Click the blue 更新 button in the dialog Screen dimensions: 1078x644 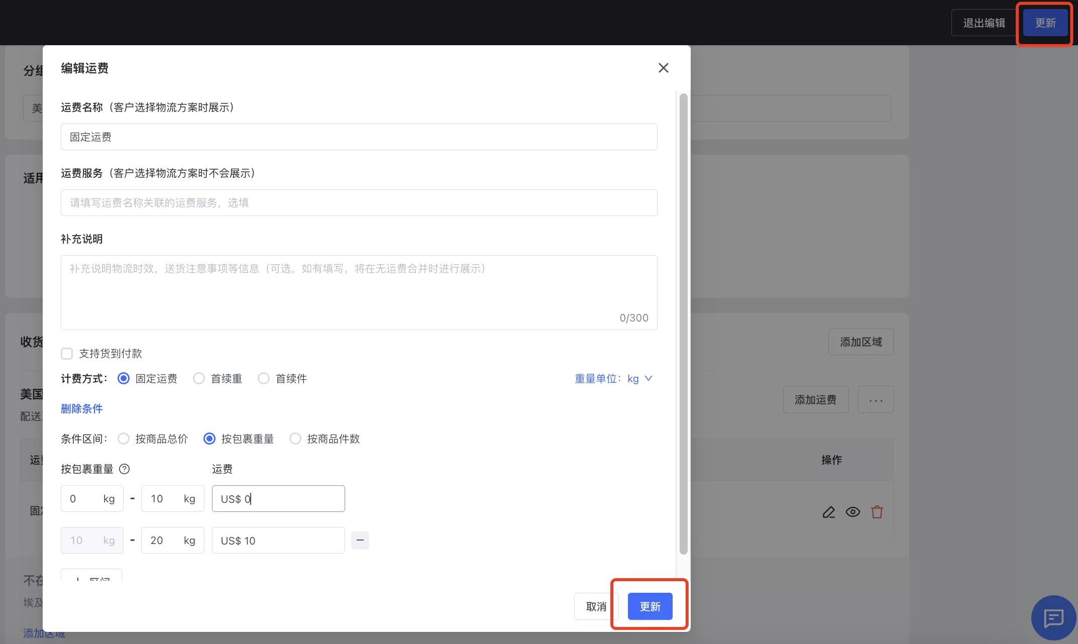pos(650,606)
